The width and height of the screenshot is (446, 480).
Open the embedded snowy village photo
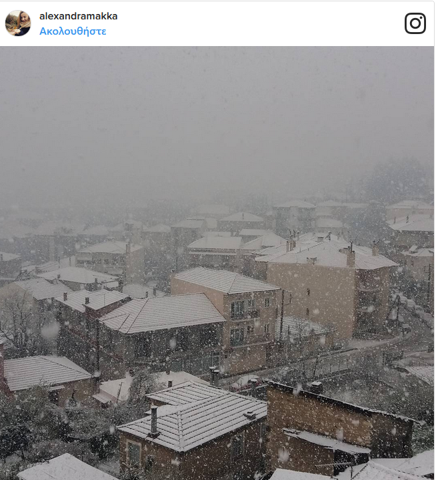coord(217,263)
